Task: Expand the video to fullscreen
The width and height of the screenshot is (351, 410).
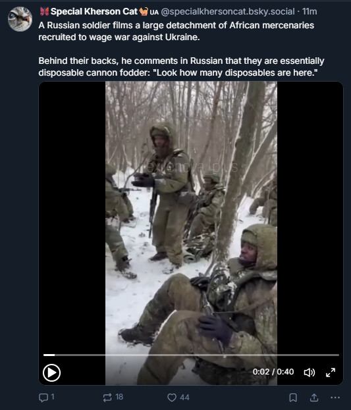Action: click(331, 372)
